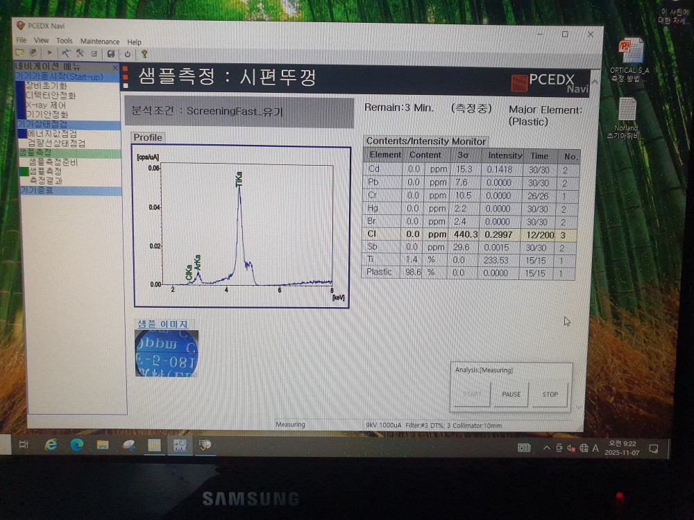Select the Cd row in the monitor table

pyautogui.click(x=471, y=169)
